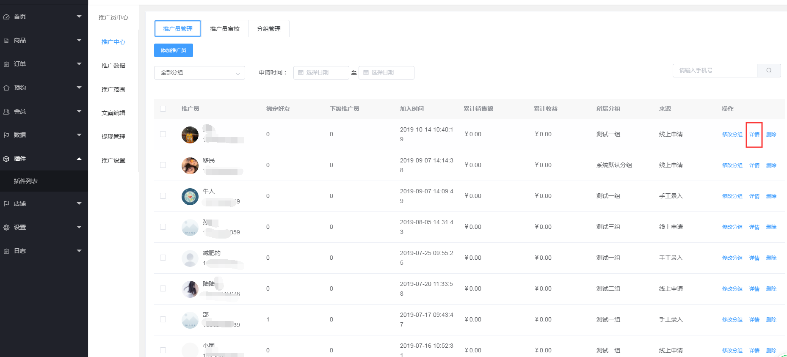Click avatar thumbnail of promoter 牛人

[190, 197]
